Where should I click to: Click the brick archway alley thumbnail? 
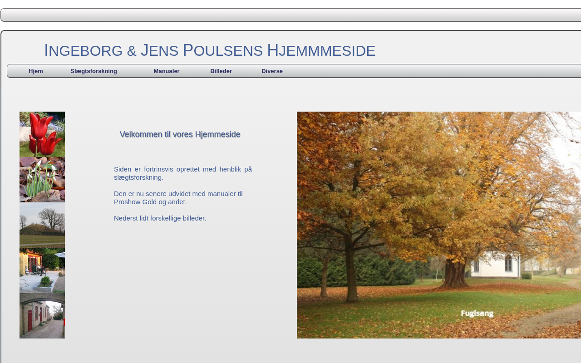click(x=42, y=316)
